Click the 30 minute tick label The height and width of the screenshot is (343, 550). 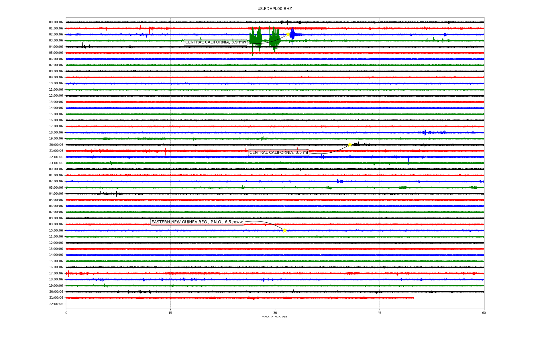click(x=275, y=313)
